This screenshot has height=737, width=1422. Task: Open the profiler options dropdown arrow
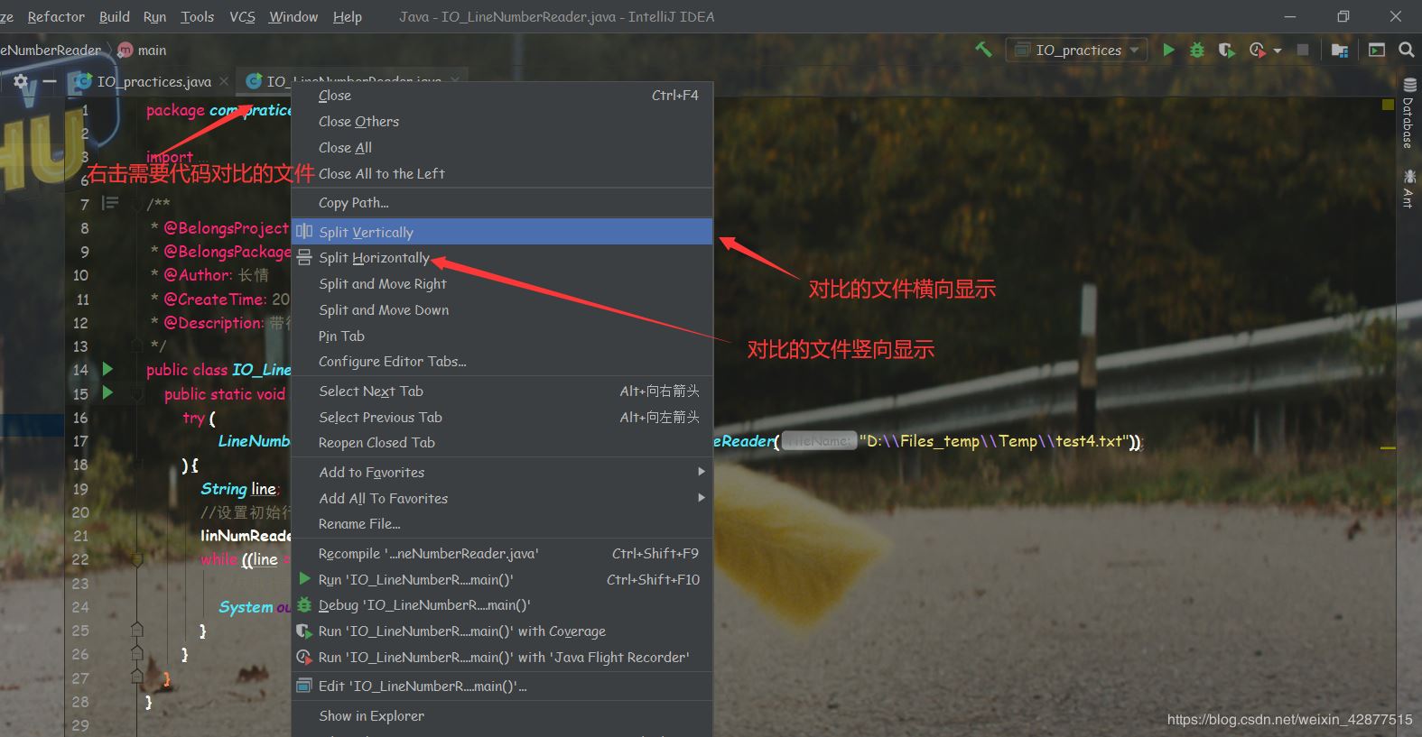(x=1278, y=51)
